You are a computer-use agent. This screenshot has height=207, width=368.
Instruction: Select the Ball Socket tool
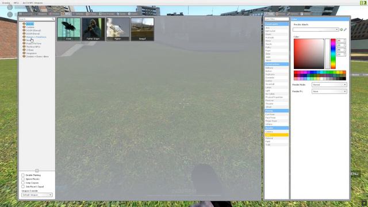tap(277, 31)
